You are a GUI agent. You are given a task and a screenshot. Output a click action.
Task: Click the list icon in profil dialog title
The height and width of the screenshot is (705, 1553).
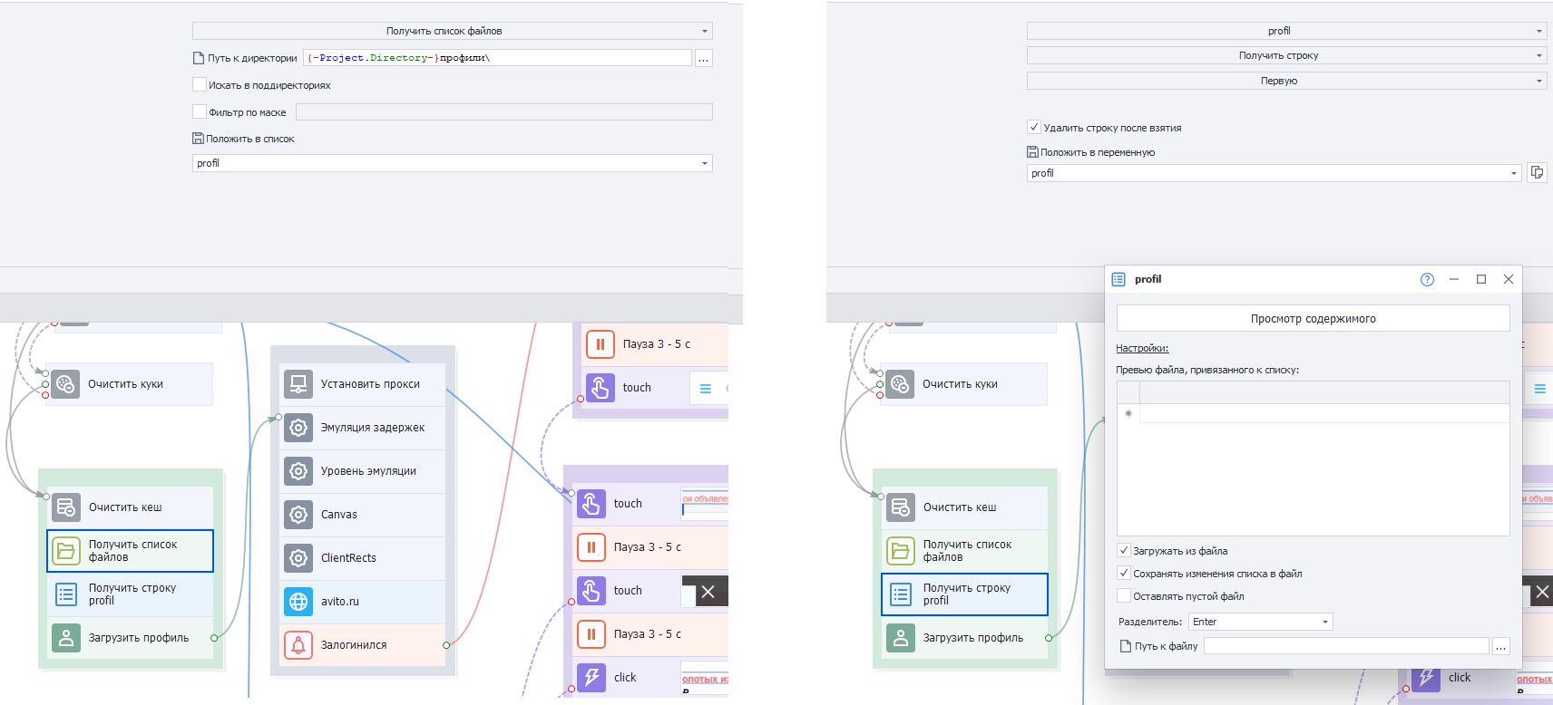(x=1118, y=279)
